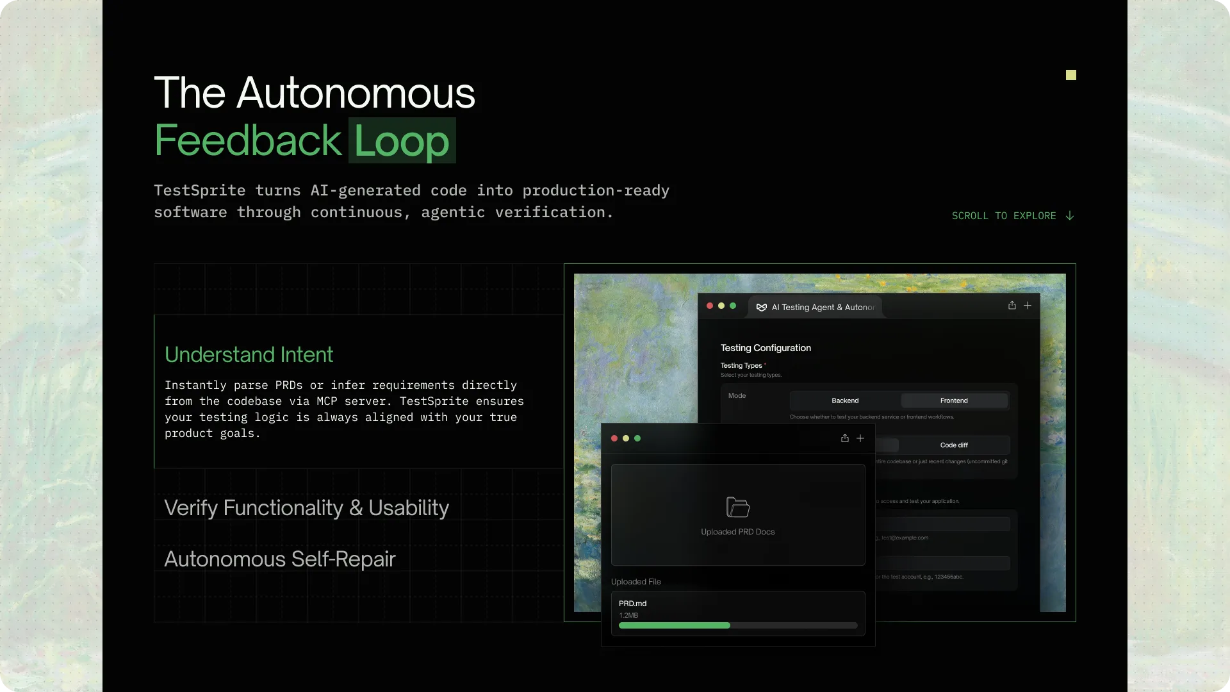Screen dimensions: 1230x692
Task: Expand the Autonomous Self-Repair section
Action: 280,559
